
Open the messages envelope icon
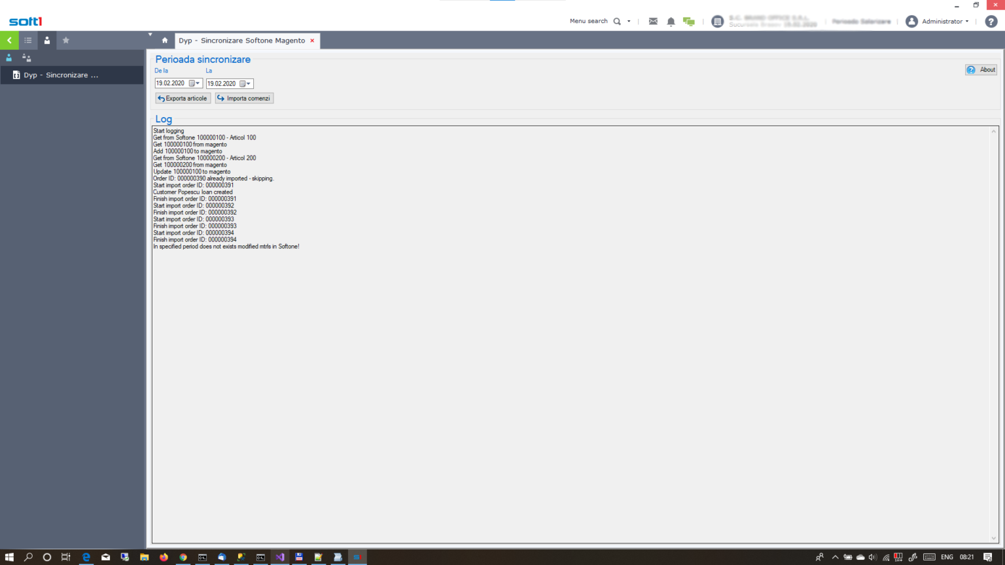(653, 22)
